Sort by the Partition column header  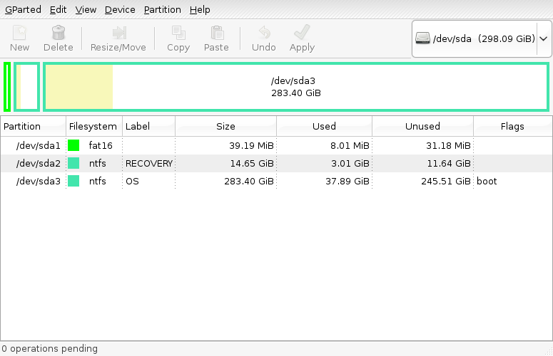click(x=33, y=126)
